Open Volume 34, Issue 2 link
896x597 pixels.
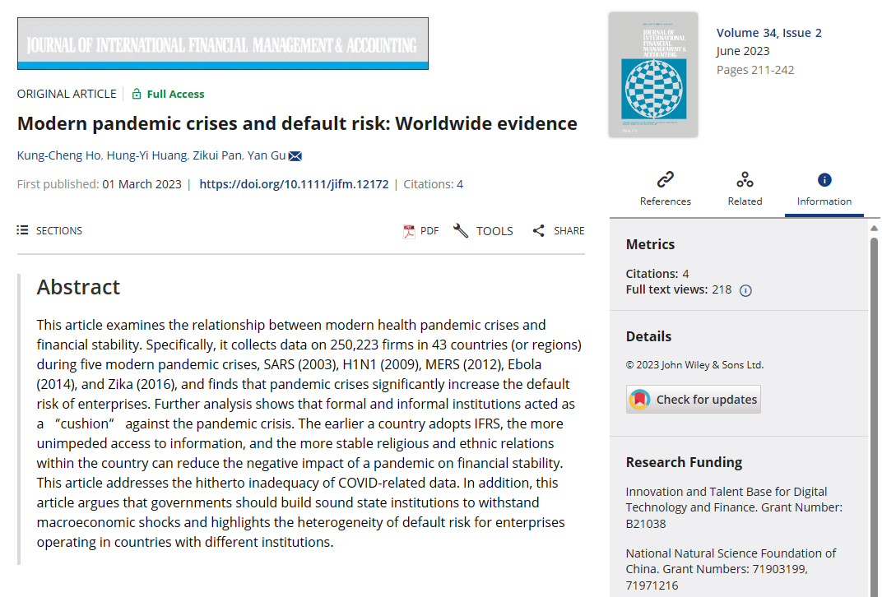click(768, 32)
